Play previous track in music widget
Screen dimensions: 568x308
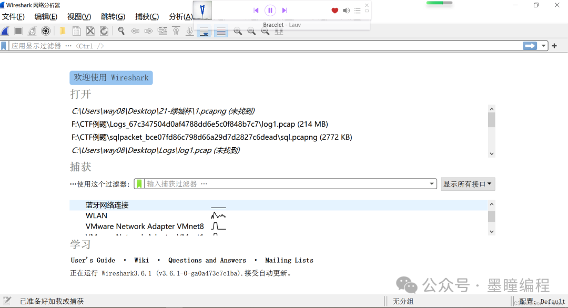click(256, 11)
